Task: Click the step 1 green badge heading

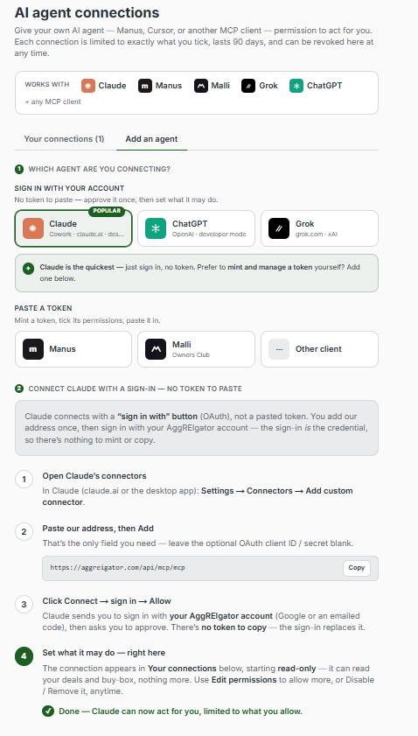Action: pyautogui.click(x=19, y=169)
